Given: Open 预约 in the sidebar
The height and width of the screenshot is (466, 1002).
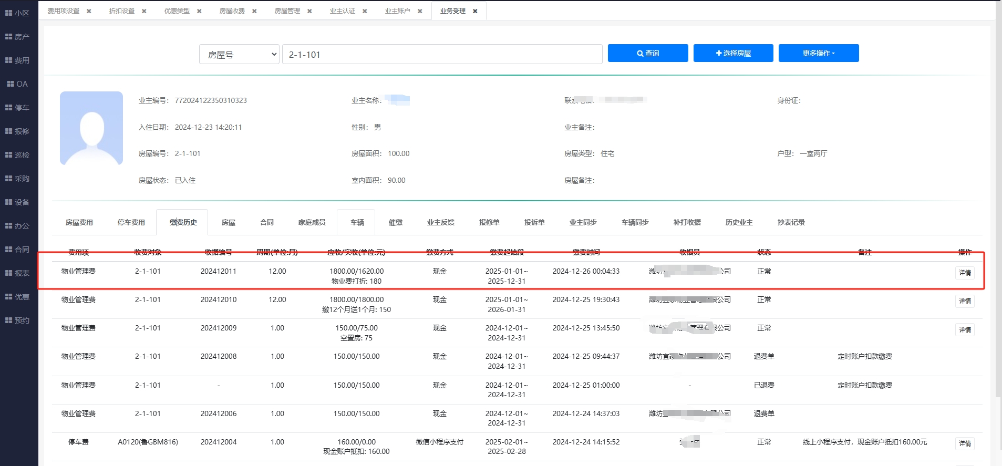Looking at the screenshot, I should tap(17, 320).
